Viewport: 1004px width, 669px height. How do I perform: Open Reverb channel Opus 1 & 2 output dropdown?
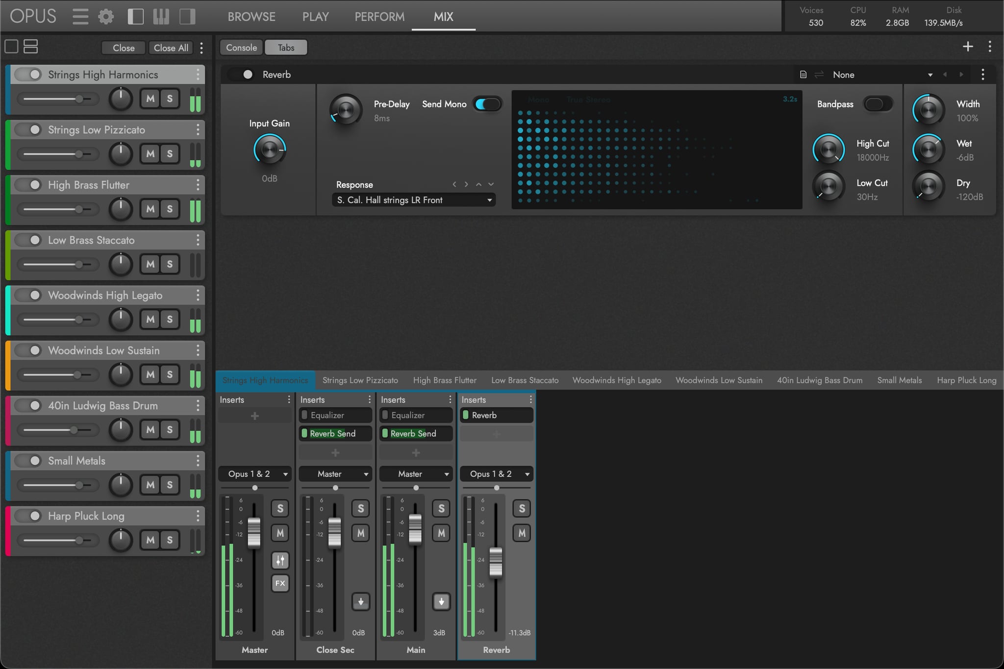497,474
